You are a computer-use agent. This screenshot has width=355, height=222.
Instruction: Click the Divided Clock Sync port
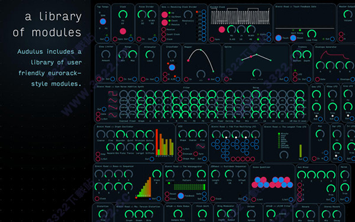point(212,40)
